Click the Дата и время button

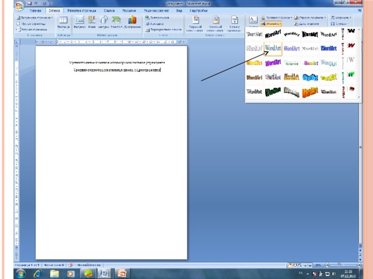pyautogui.click(x=307, y=24)
